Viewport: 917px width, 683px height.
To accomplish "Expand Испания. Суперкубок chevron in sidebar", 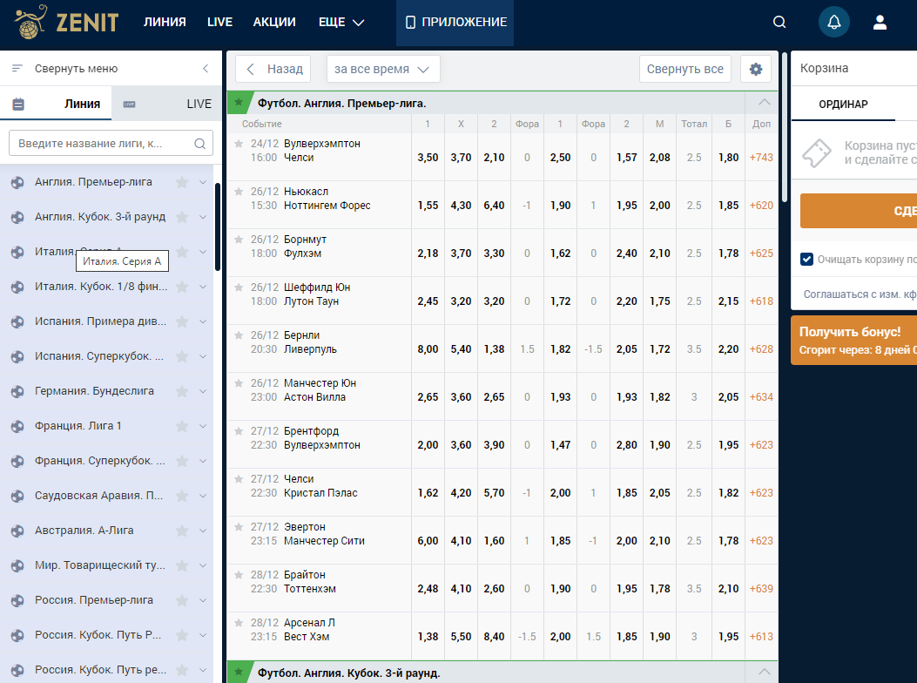I will (203, 356).
